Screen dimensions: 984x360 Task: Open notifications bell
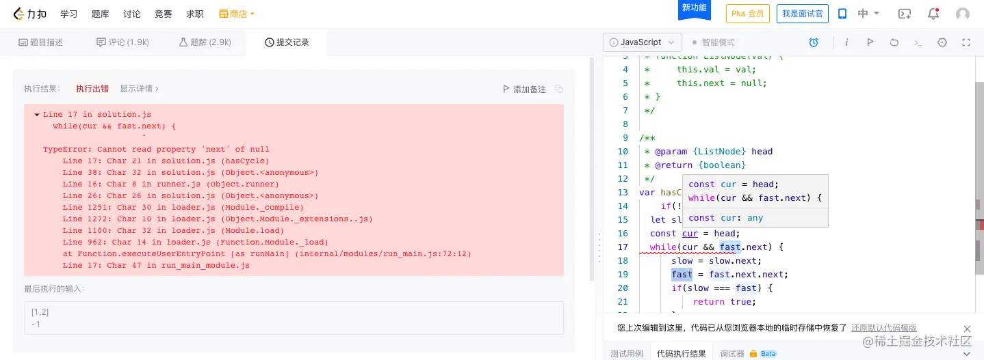933,14
